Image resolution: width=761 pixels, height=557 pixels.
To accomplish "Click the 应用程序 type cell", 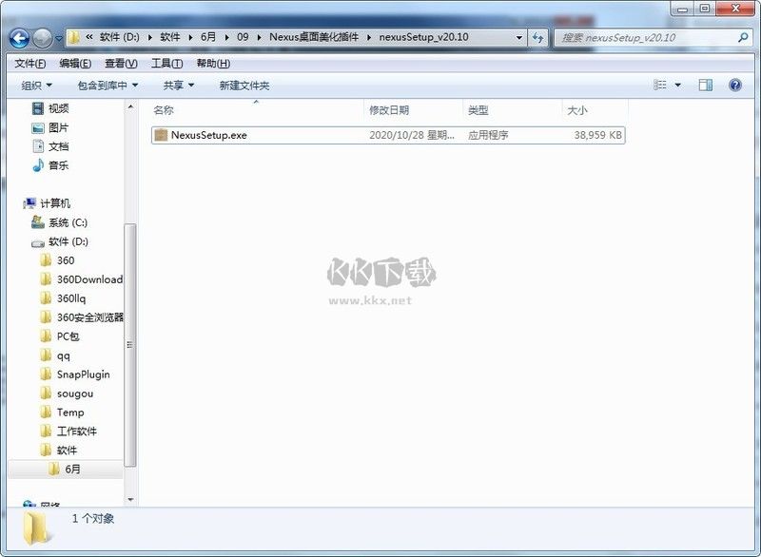I will click(488, 135).
